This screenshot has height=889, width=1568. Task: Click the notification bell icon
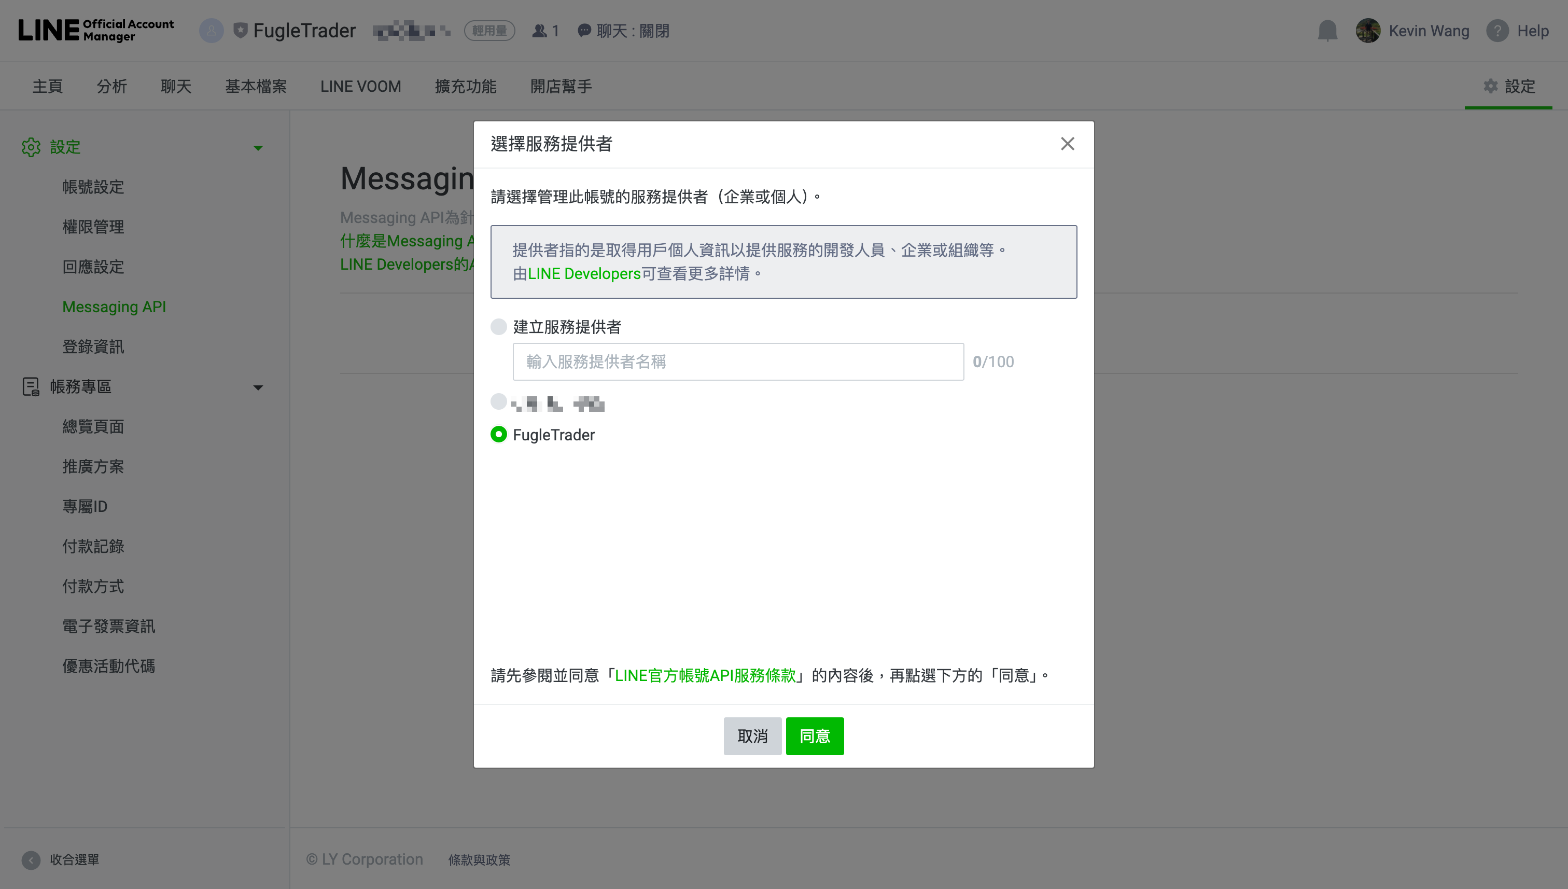(1327, 31)
